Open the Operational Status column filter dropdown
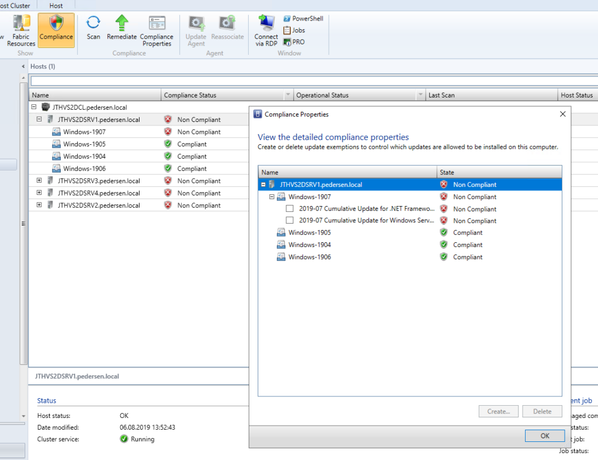 [420, 95]
